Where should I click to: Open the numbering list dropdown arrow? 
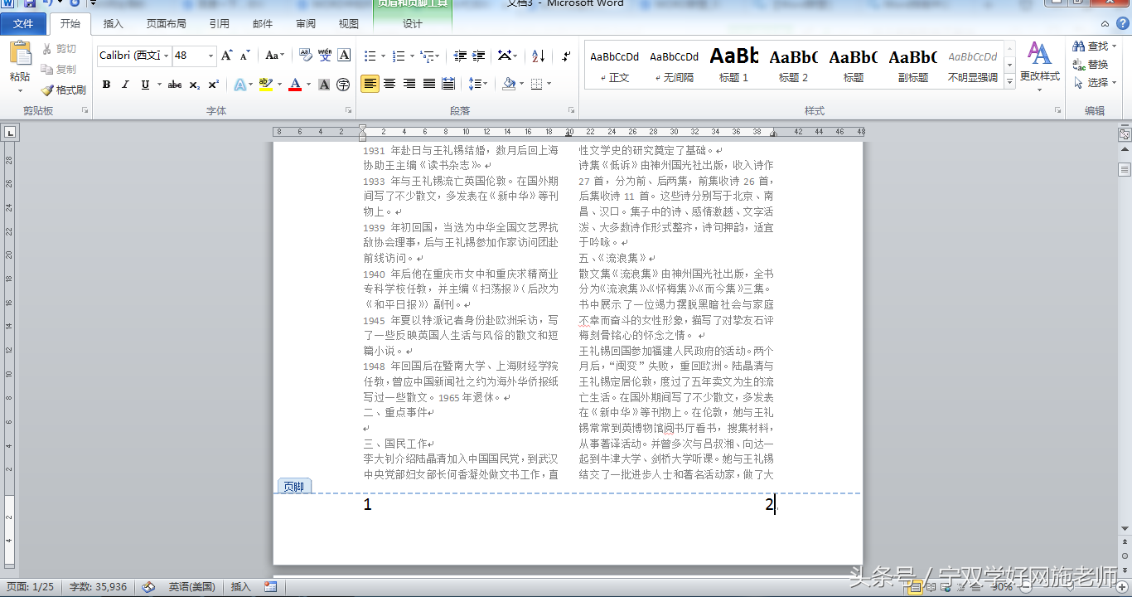(412, 56)
